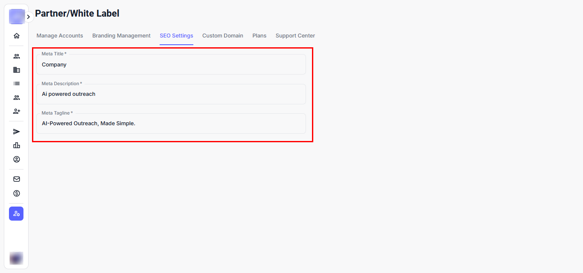Open the Support Center tab
The height and width of the screenshot is (273, 583).
tap(295, 36)
